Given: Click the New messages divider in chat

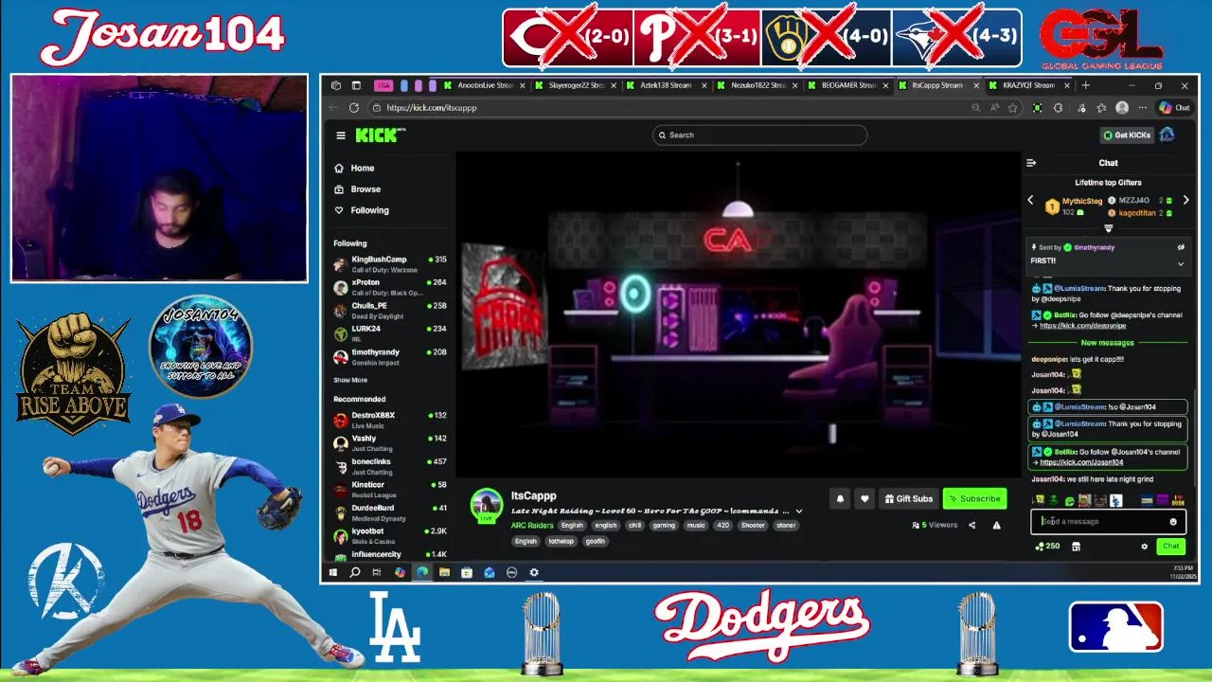Looking at the screenshot, I should [x=1108, y=343].
